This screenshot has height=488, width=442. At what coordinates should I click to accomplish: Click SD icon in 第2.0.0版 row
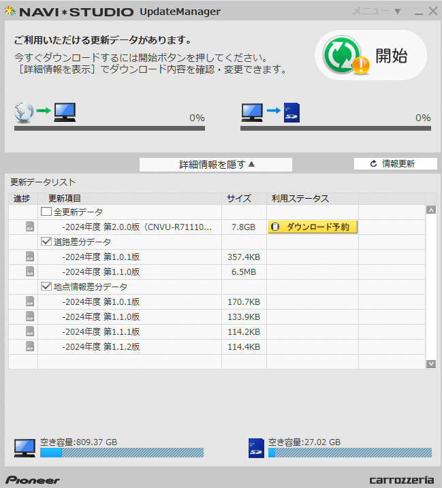tap(30, 227)
